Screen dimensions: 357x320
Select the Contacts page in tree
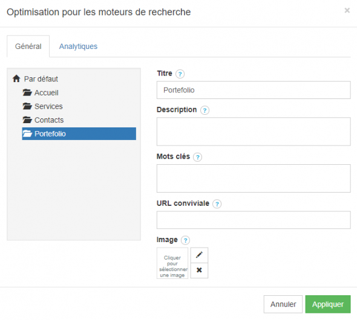point(49,120)
